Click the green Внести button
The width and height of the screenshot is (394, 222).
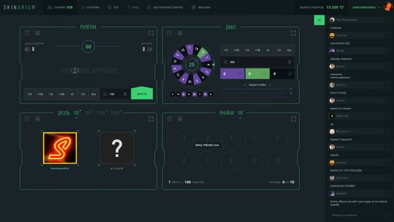(x=142, y=93)
